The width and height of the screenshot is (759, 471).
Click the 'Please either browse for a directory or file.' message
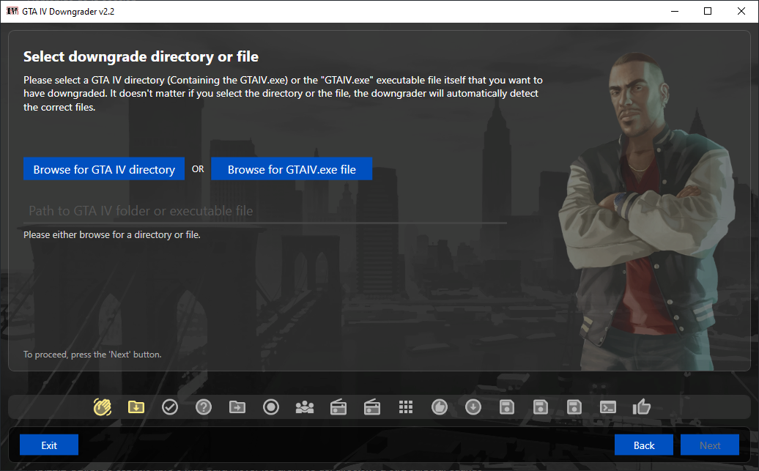coord(112,235)
